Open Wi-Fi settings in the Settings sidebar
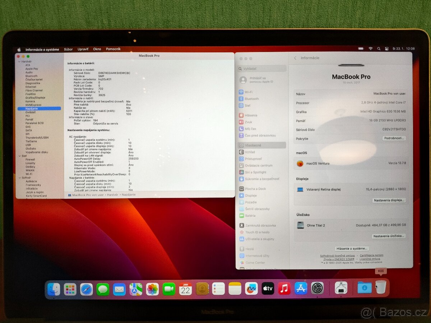 (x=251, y=92)
